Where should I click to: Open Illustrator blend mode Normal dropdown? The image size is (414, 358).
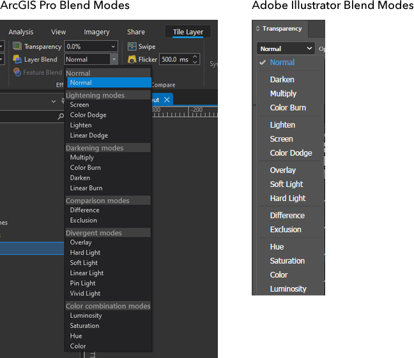pyautogui.click(x=286, y=48)
